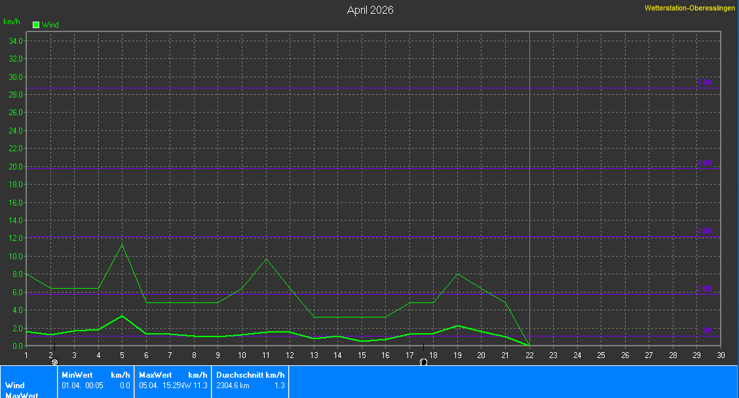
Task: Click the wind gust peak on day 11
Action: [266, 259]
